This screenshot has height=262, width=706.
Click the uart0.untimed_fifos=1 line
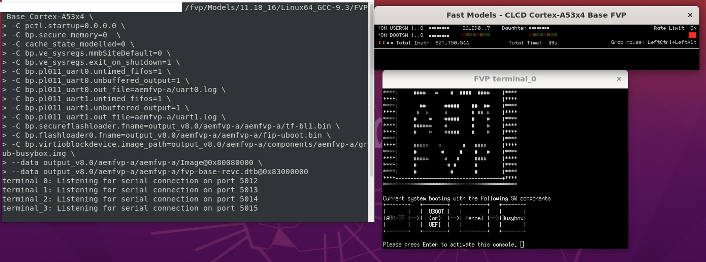pyautogui.click(x=87, y=72)
